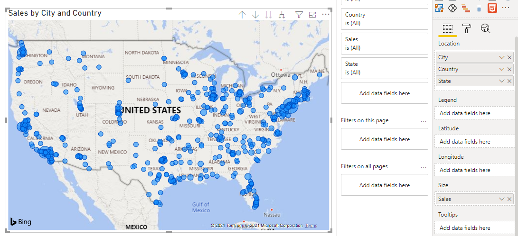Open the Sales is (All) filter card
The image size is (518, 236).
tap(385, 44)
